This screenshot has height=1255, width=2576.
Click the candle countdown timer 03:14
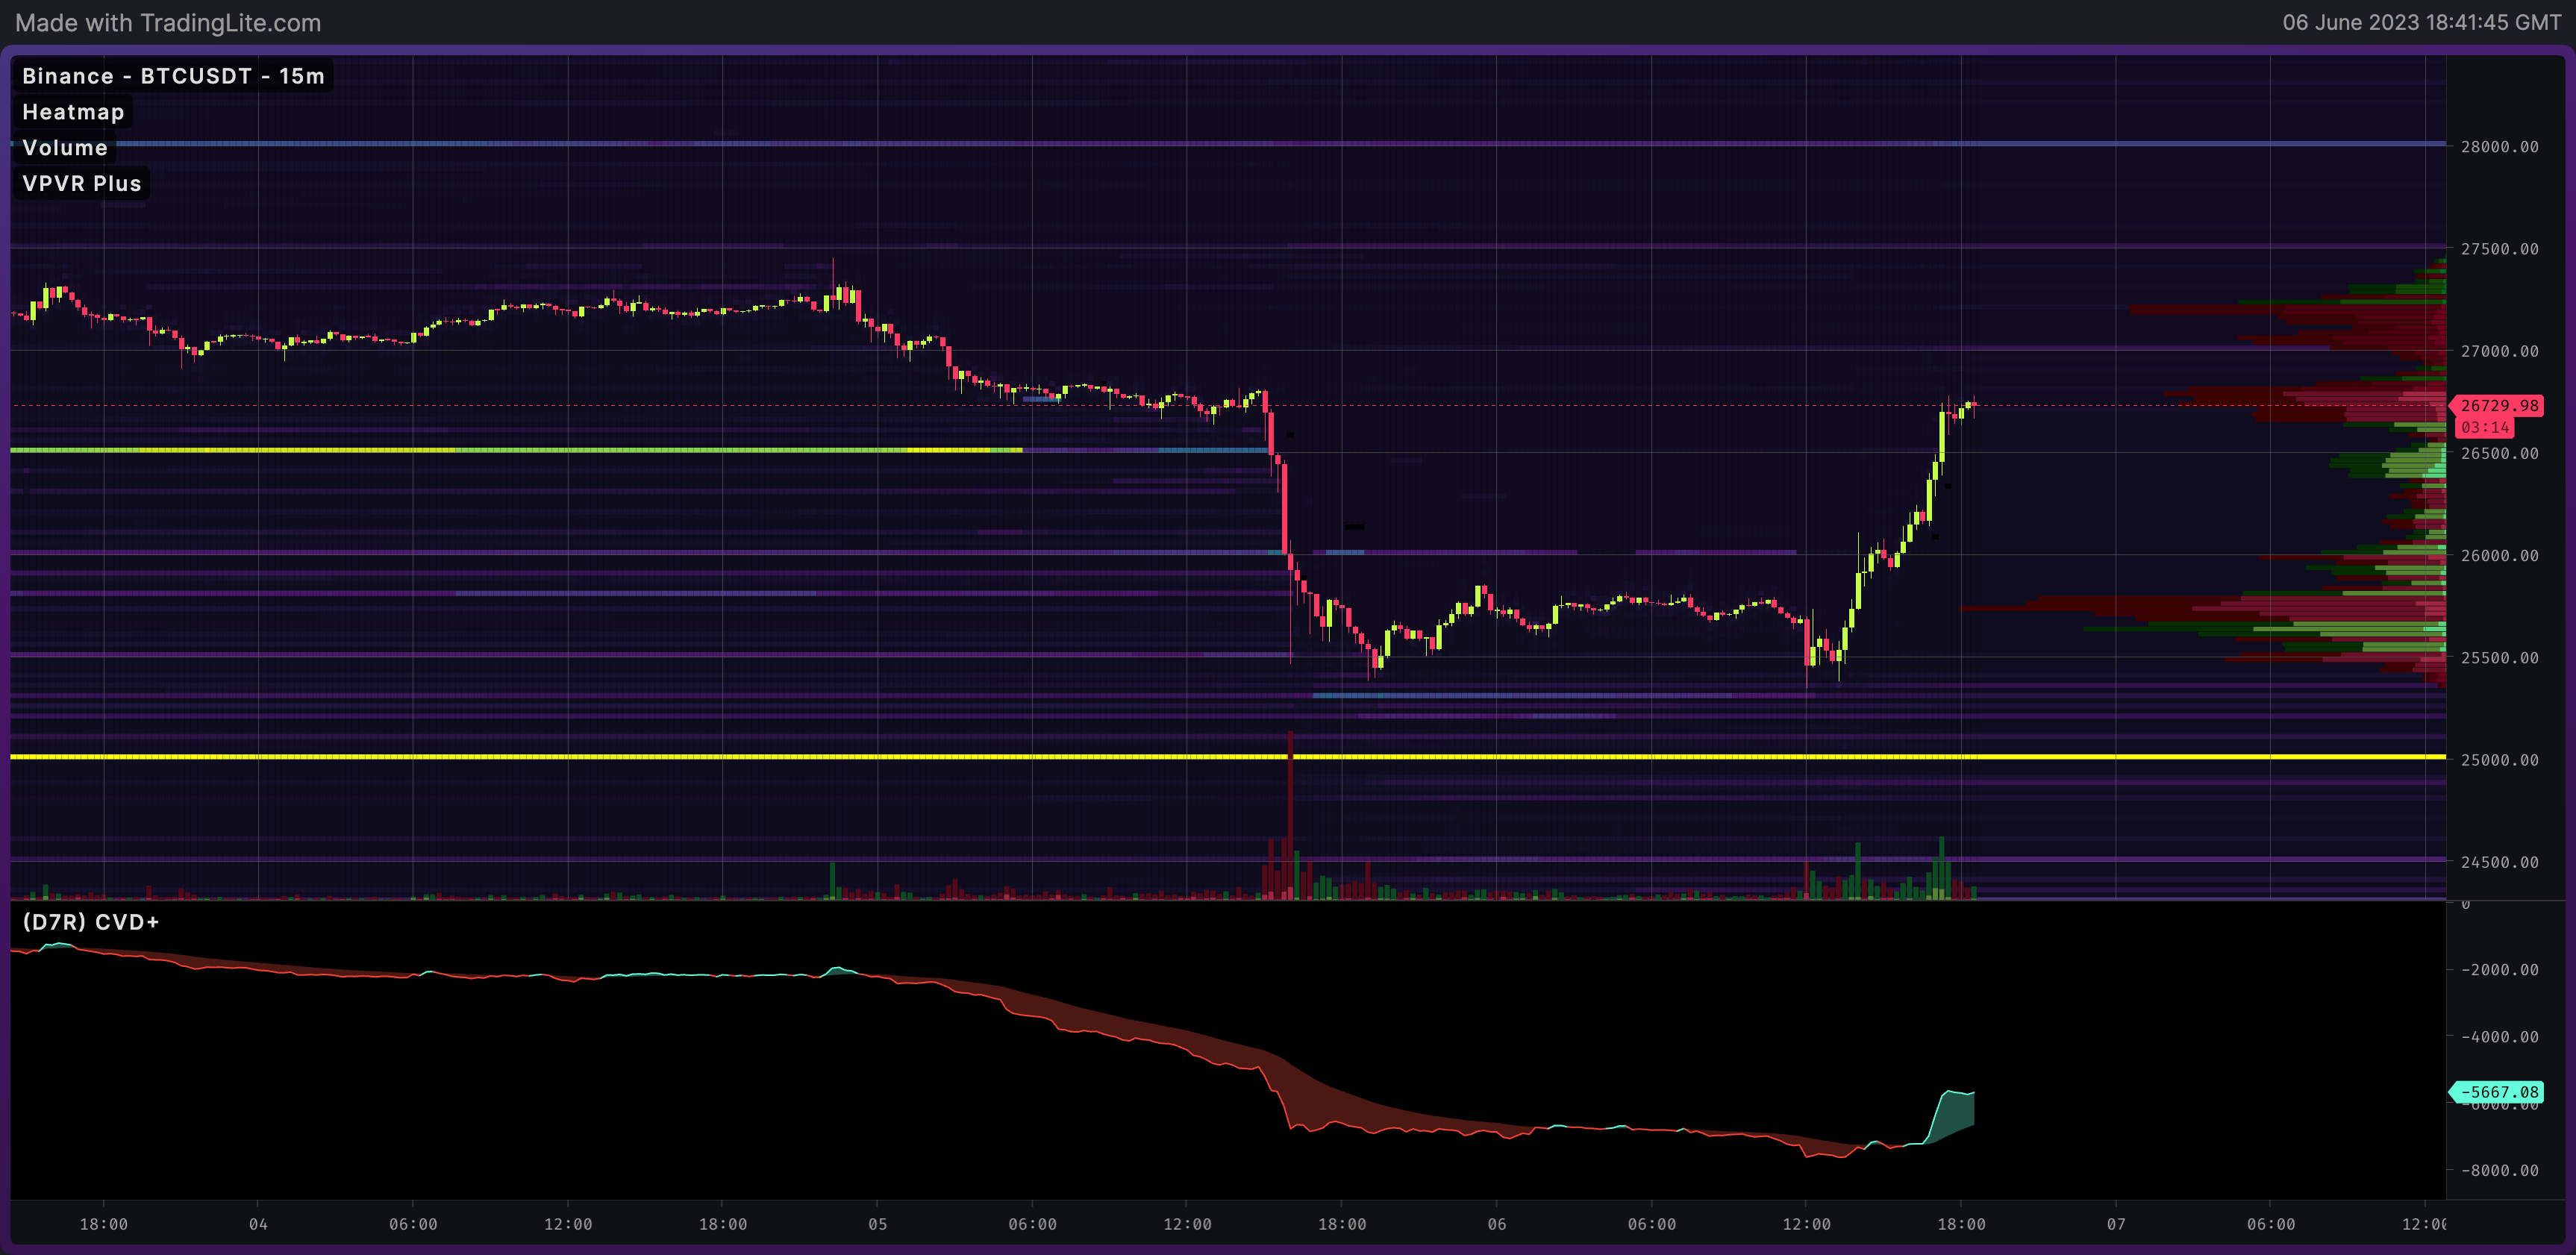click(x=2485, y=427)
